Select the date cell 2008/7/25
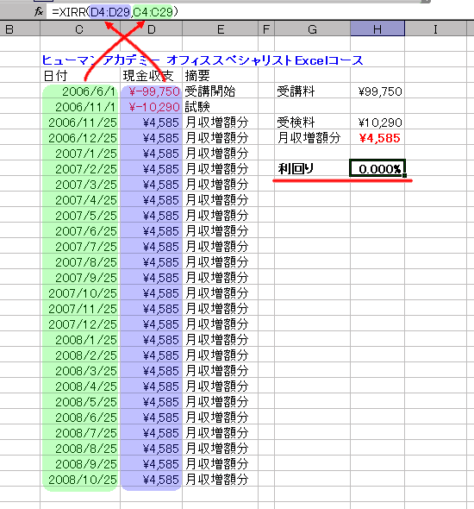474x509 pixels. click(80, 433)
